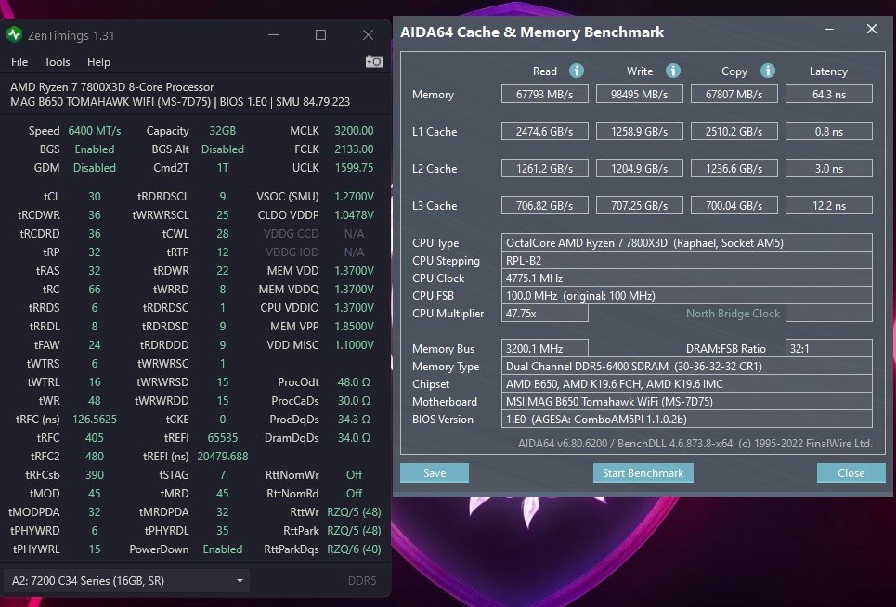Expand the A2: 7200 C34 Series module dropdown

127,581
